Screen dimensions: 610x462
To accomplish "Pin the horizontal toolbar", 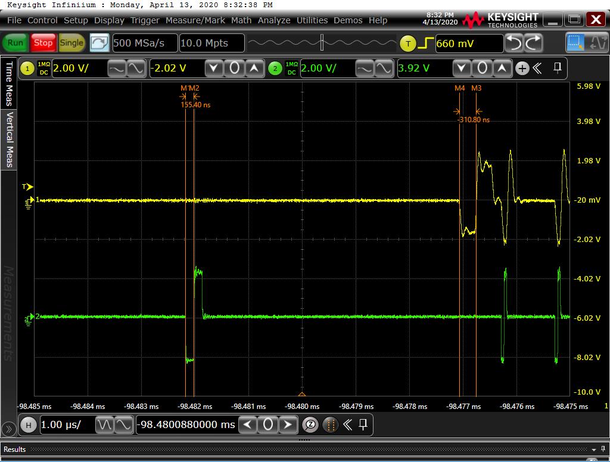I will tap(363, 425).
